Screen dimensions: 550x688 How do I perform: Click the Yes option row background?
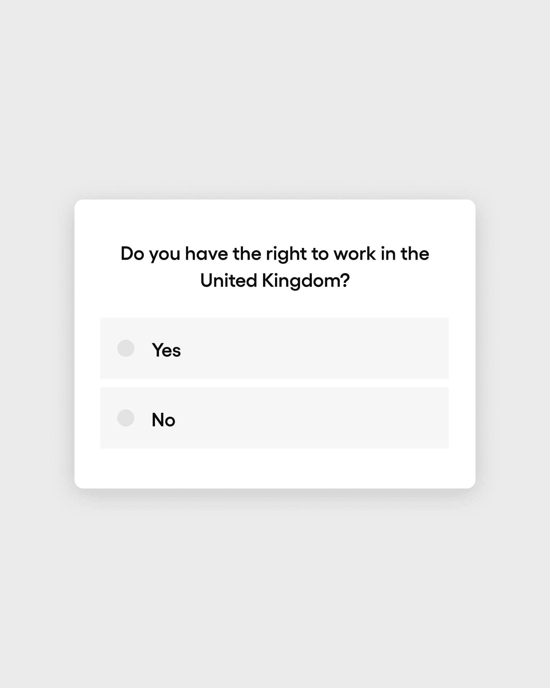pyautogui.click(x=287, y=348)
